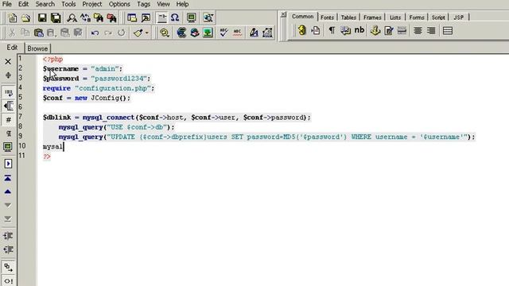Open the Search menu

pos(45,4)
